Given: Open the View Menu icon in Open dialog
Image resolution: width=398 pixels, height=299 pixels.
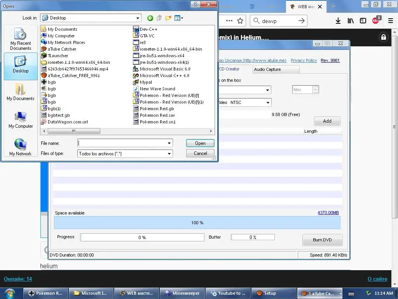Looking at the screenshot, I should [179, 18].
